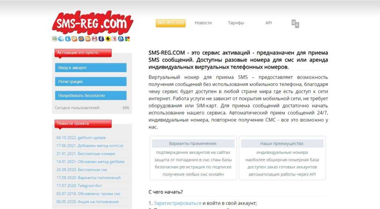Open 14.01.2021 Обновлен метод getState news

click(x=90, y=162)
